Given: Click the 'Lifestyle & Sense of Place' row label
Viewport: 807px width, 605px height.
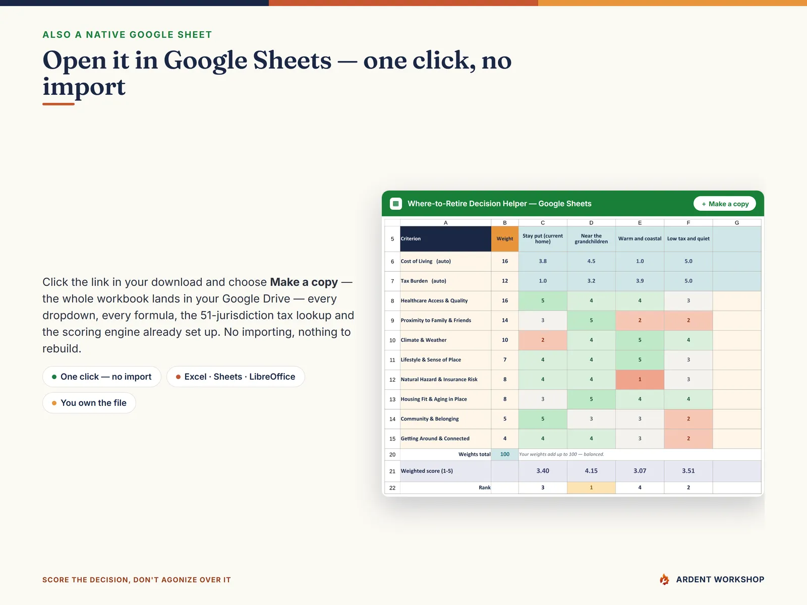Looking at the screenshot, I should [445, 360].
